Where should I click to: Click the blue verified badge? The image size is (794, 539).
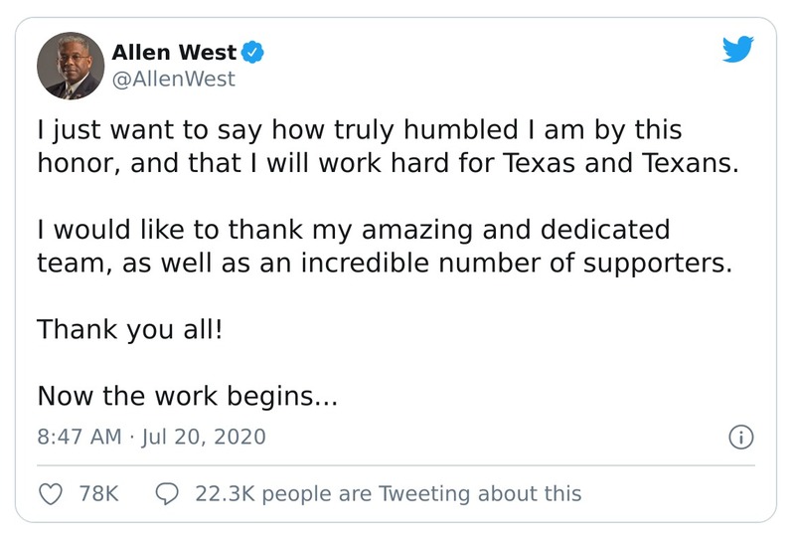tap(253, 52)
